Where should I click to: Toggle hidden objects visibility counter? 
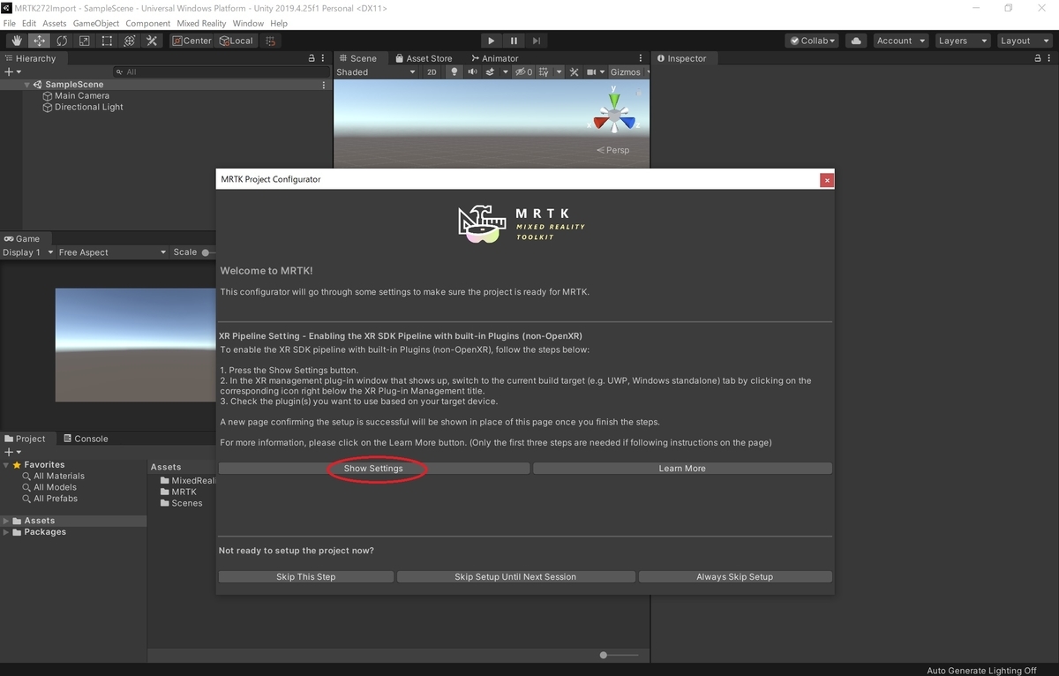tap(524, 72)
